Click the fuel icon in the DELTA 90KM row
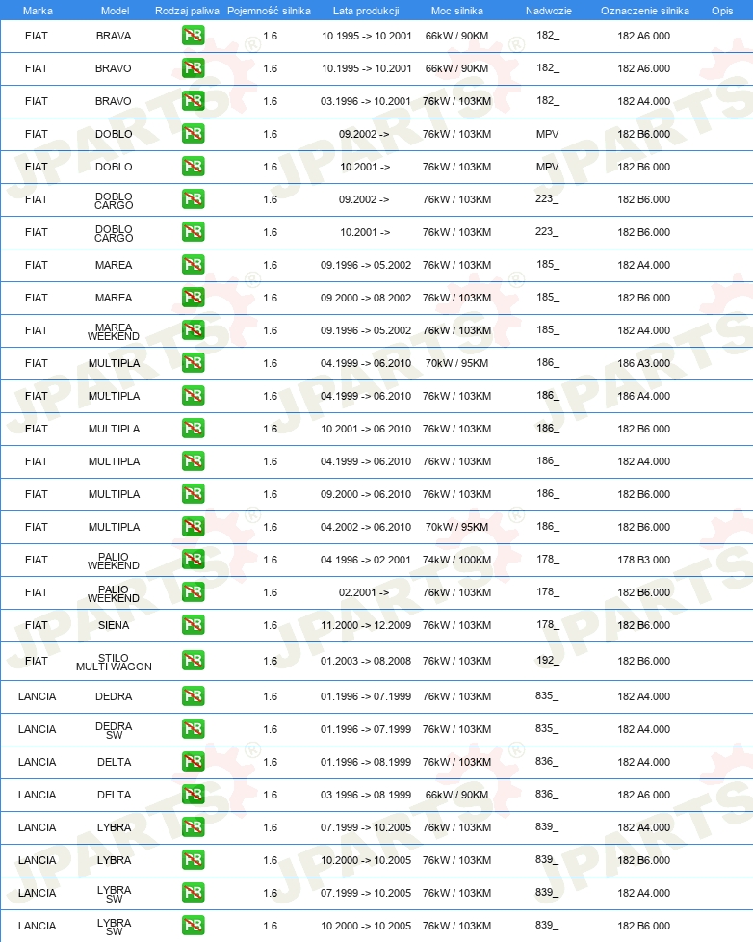 (x=194, y=795)
